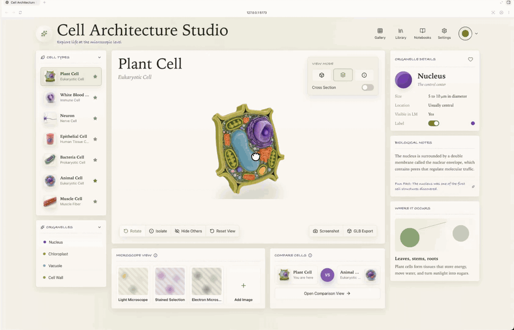This screenshot has height=330, width=514.
Task: Click the edit icon beside Fun Fact
Action: click(x=473, y=186)
